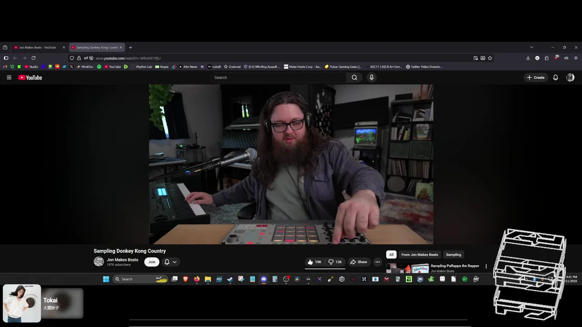Viewport: 582px width, 327px height.
Task: Open the Rhythm Lab bookmark
Action: pyautogui.click(x=141, y=67)
